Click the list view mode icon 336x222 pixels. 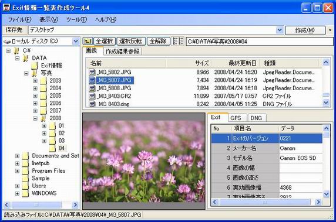(178, 41)
